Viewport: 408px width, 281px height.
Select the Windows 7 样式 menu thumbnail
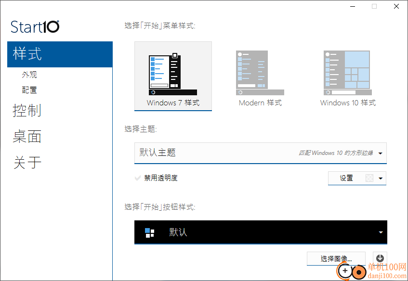[x=173, y=76]
